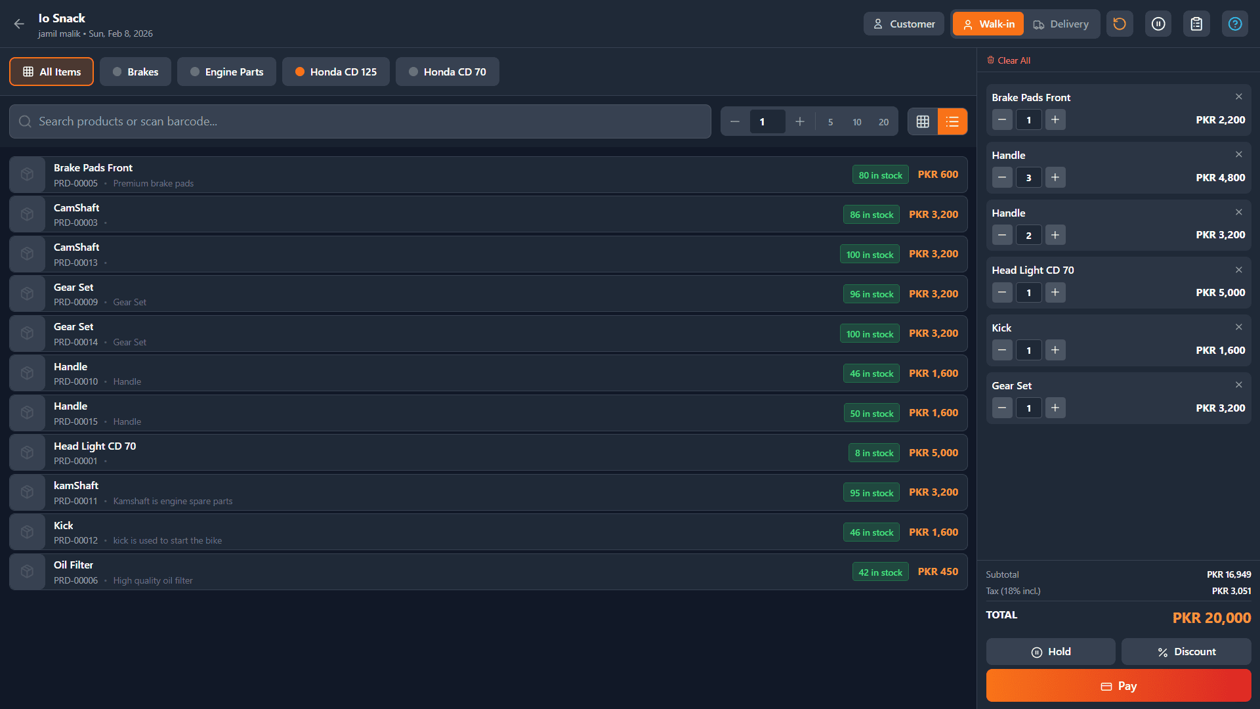Open held orders pause icon
Image resolution: width=1260 pixels, height=709 pixels.
click(1158, 24)
